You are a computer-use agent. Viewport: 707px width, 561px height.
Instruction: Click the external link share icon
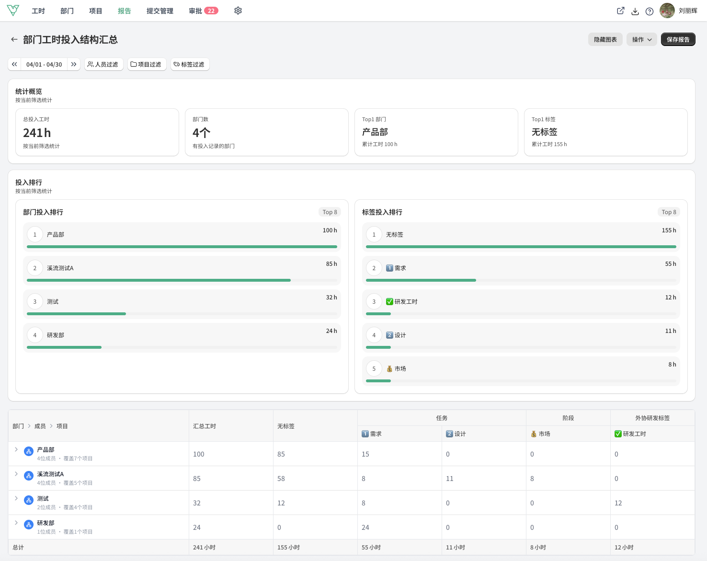(x=621, y=11)
